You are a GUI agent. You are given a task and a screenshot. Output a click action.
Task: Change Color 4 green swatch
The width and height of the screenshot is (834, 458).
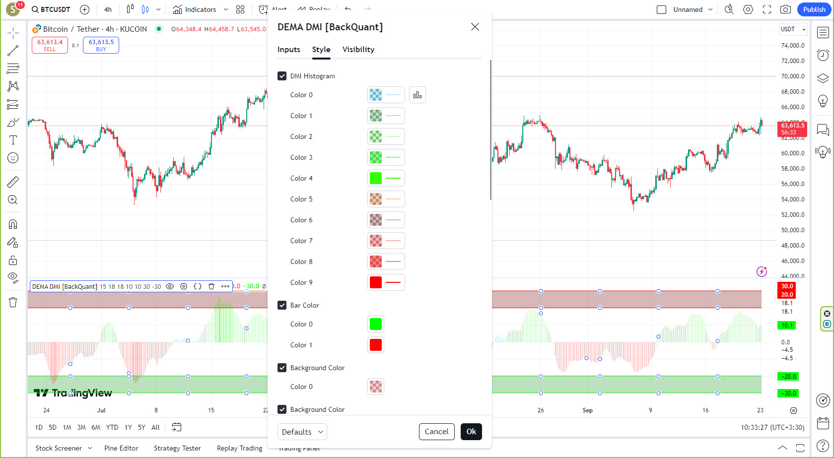point(376,178)
